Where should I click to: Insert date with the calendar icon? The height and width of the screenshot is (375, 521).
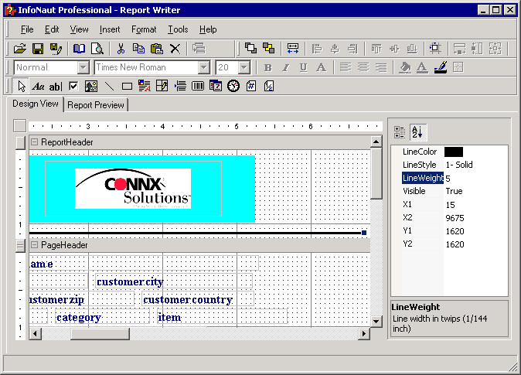(216, 87)
